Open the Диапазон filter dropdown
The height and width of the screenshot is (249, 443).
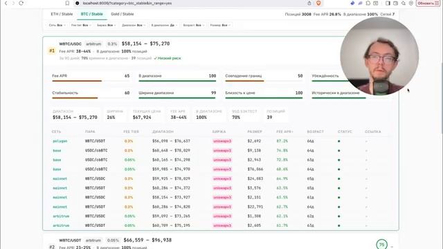pos(134,25)
